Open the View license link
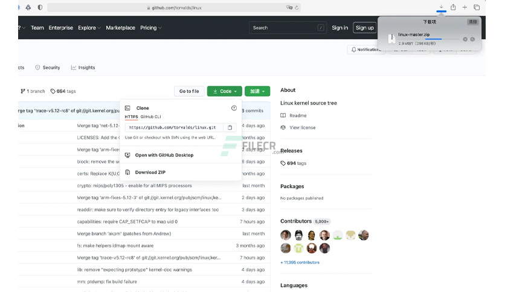Image resolution: width=505 pixels, height=292 pixels. coord(303,128)
